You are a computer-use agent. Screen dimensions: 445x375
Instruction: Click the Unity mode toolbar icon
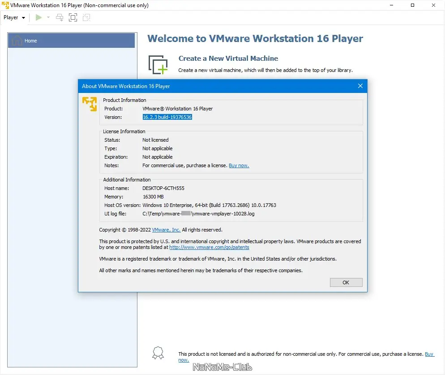[86, 17]
